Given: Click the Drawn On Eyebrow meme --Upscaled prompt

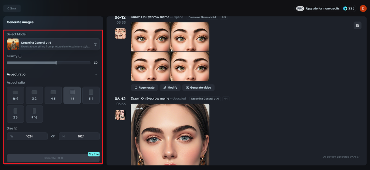Looking at the screenshot, I should 158,98.
